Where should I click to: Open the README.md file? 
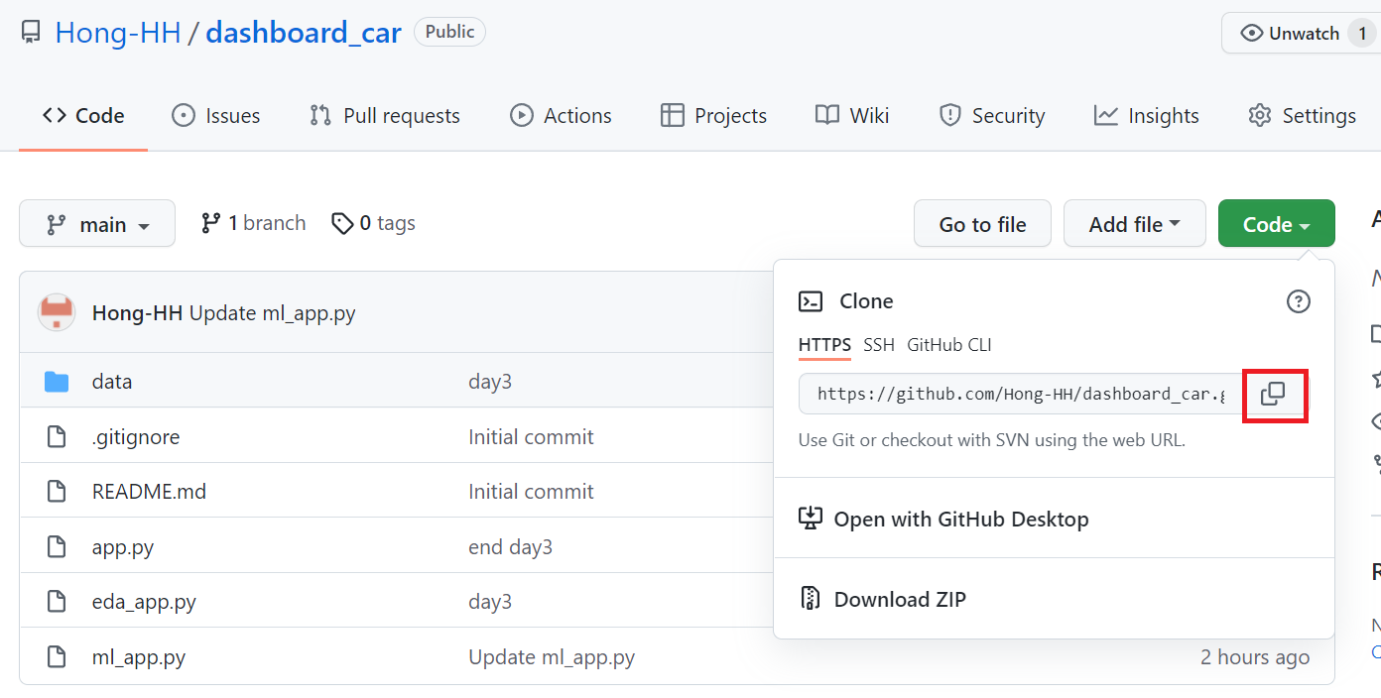pos(149,492)
